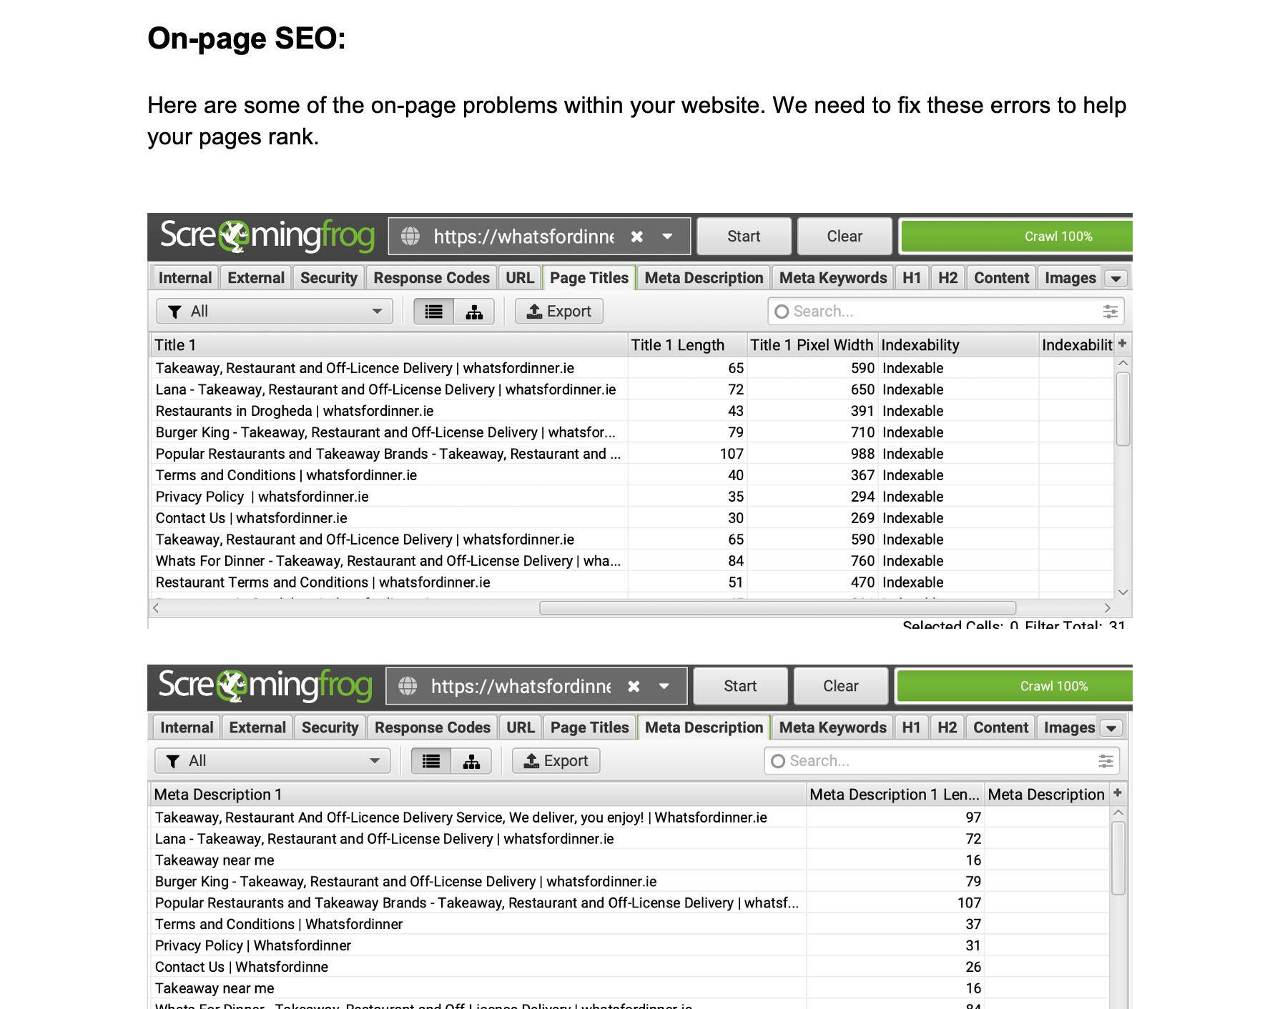
Task: Click scroll down arrow in top table
Action: tap(1123, 592)
